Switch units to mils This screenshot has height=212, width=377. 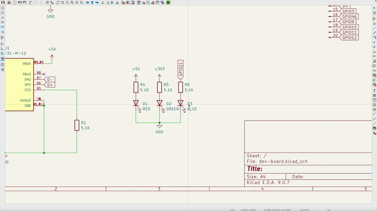[3, 22]
